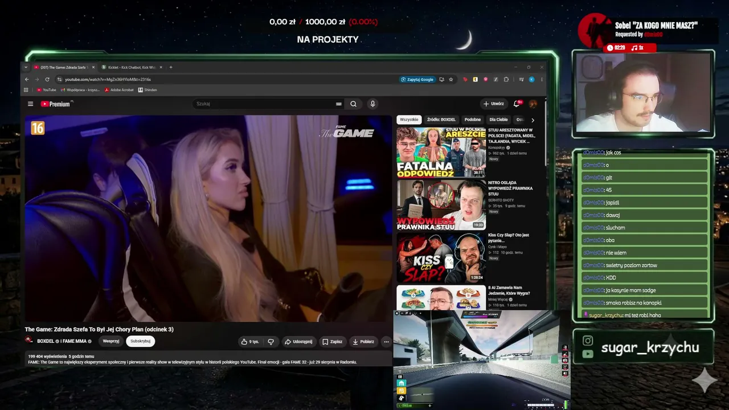Click the Subskrybuj button

tap(140, 341)
